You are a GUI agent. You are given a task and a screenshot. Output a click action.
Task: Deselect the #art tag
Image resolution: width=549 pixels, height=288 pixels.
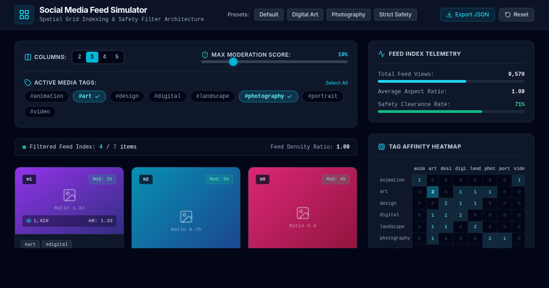pos(89,96)
